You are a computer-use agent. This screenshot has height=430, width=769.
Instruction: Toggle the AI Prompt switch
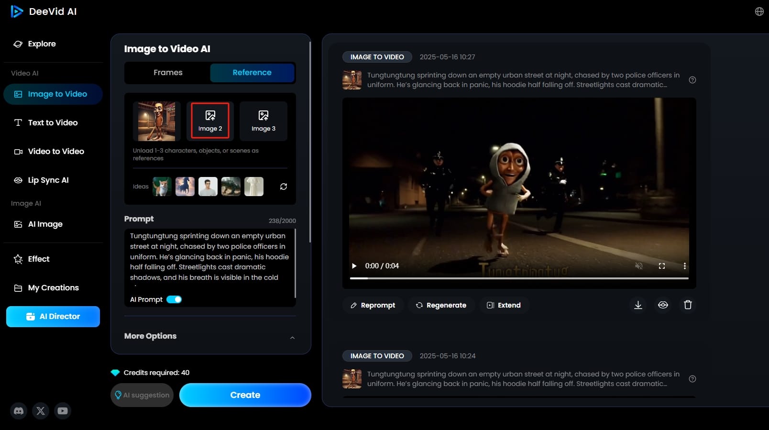[x=174, y=299]
